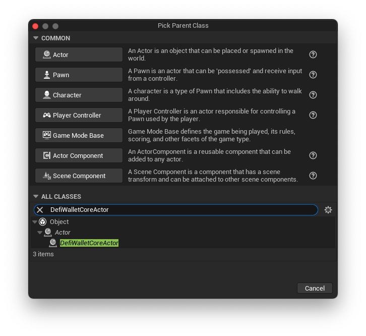Screen dimensions: 366x336
Task: Cancel the parent class dialog
Action: pos(315,288)
